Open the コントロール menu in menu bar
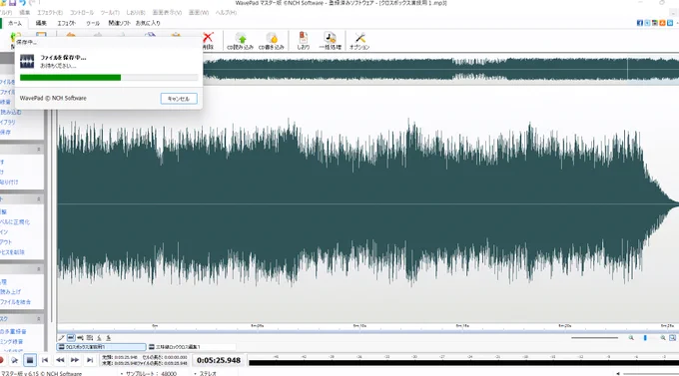Image resolution: width=679 pixels, height=376 pixels. [82, 13]
